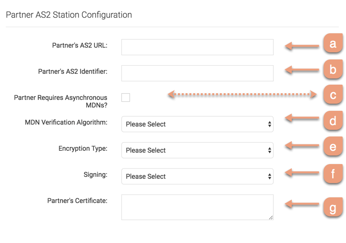This screenshot has height=243, width=346.
Task: Enable Partner Requires Asynchronous MDNs checkbox
Action: [126, 97]
